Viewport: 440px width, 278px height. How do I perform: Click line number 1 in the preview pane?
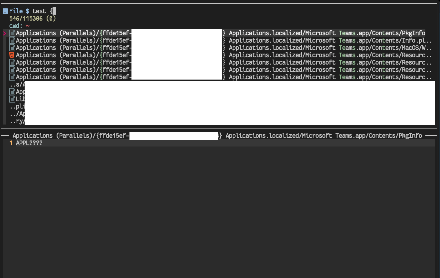[x=11, y=143]
